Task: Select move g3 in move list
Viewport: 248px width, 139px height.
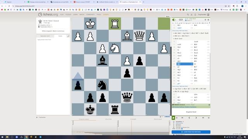Action: point(184,67)
